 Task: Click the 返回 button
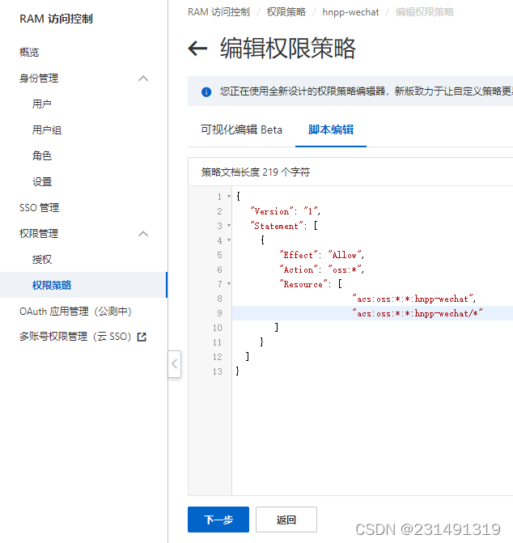286,520
